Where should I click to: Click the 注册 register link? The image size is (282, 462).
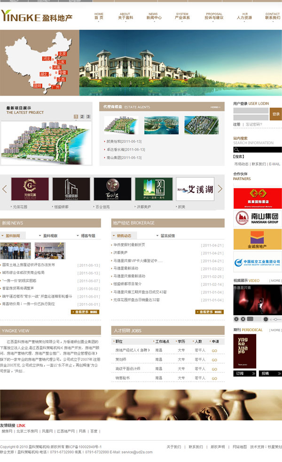[x=237, y=124]
